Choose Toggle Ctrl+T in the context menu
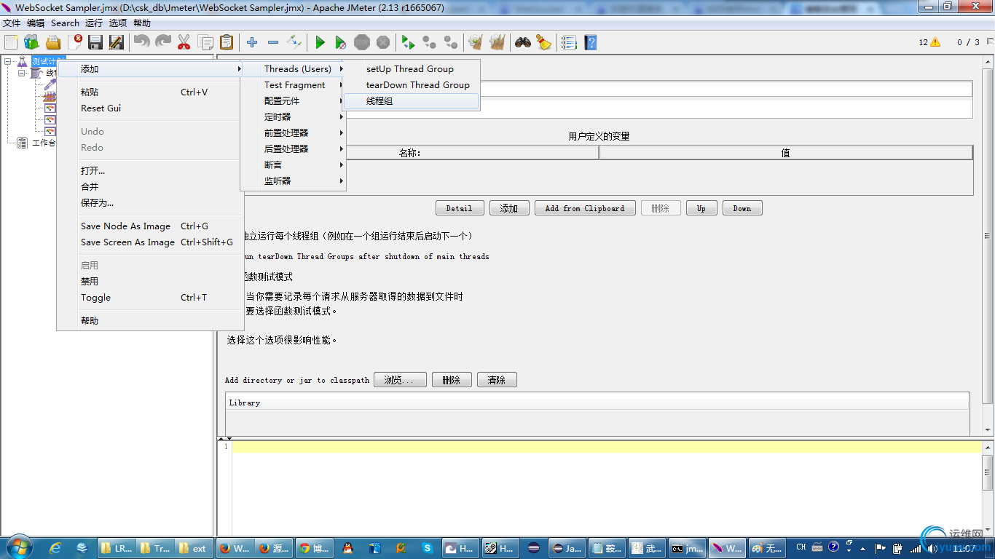Viewport: 995px width, 559px height. (x=150, y=298)
